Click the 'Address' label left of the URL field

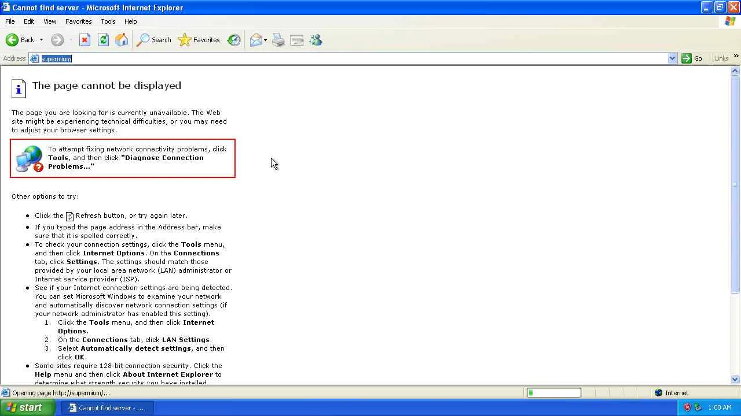click(x=14, y=58)
